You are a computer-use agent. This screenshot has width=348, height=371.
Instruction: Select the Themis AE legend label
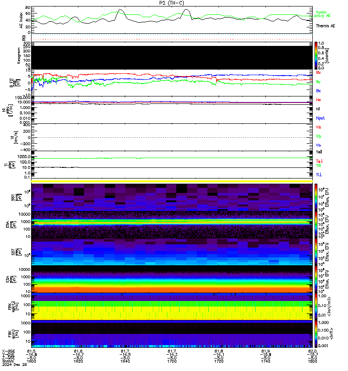[325, 26]
